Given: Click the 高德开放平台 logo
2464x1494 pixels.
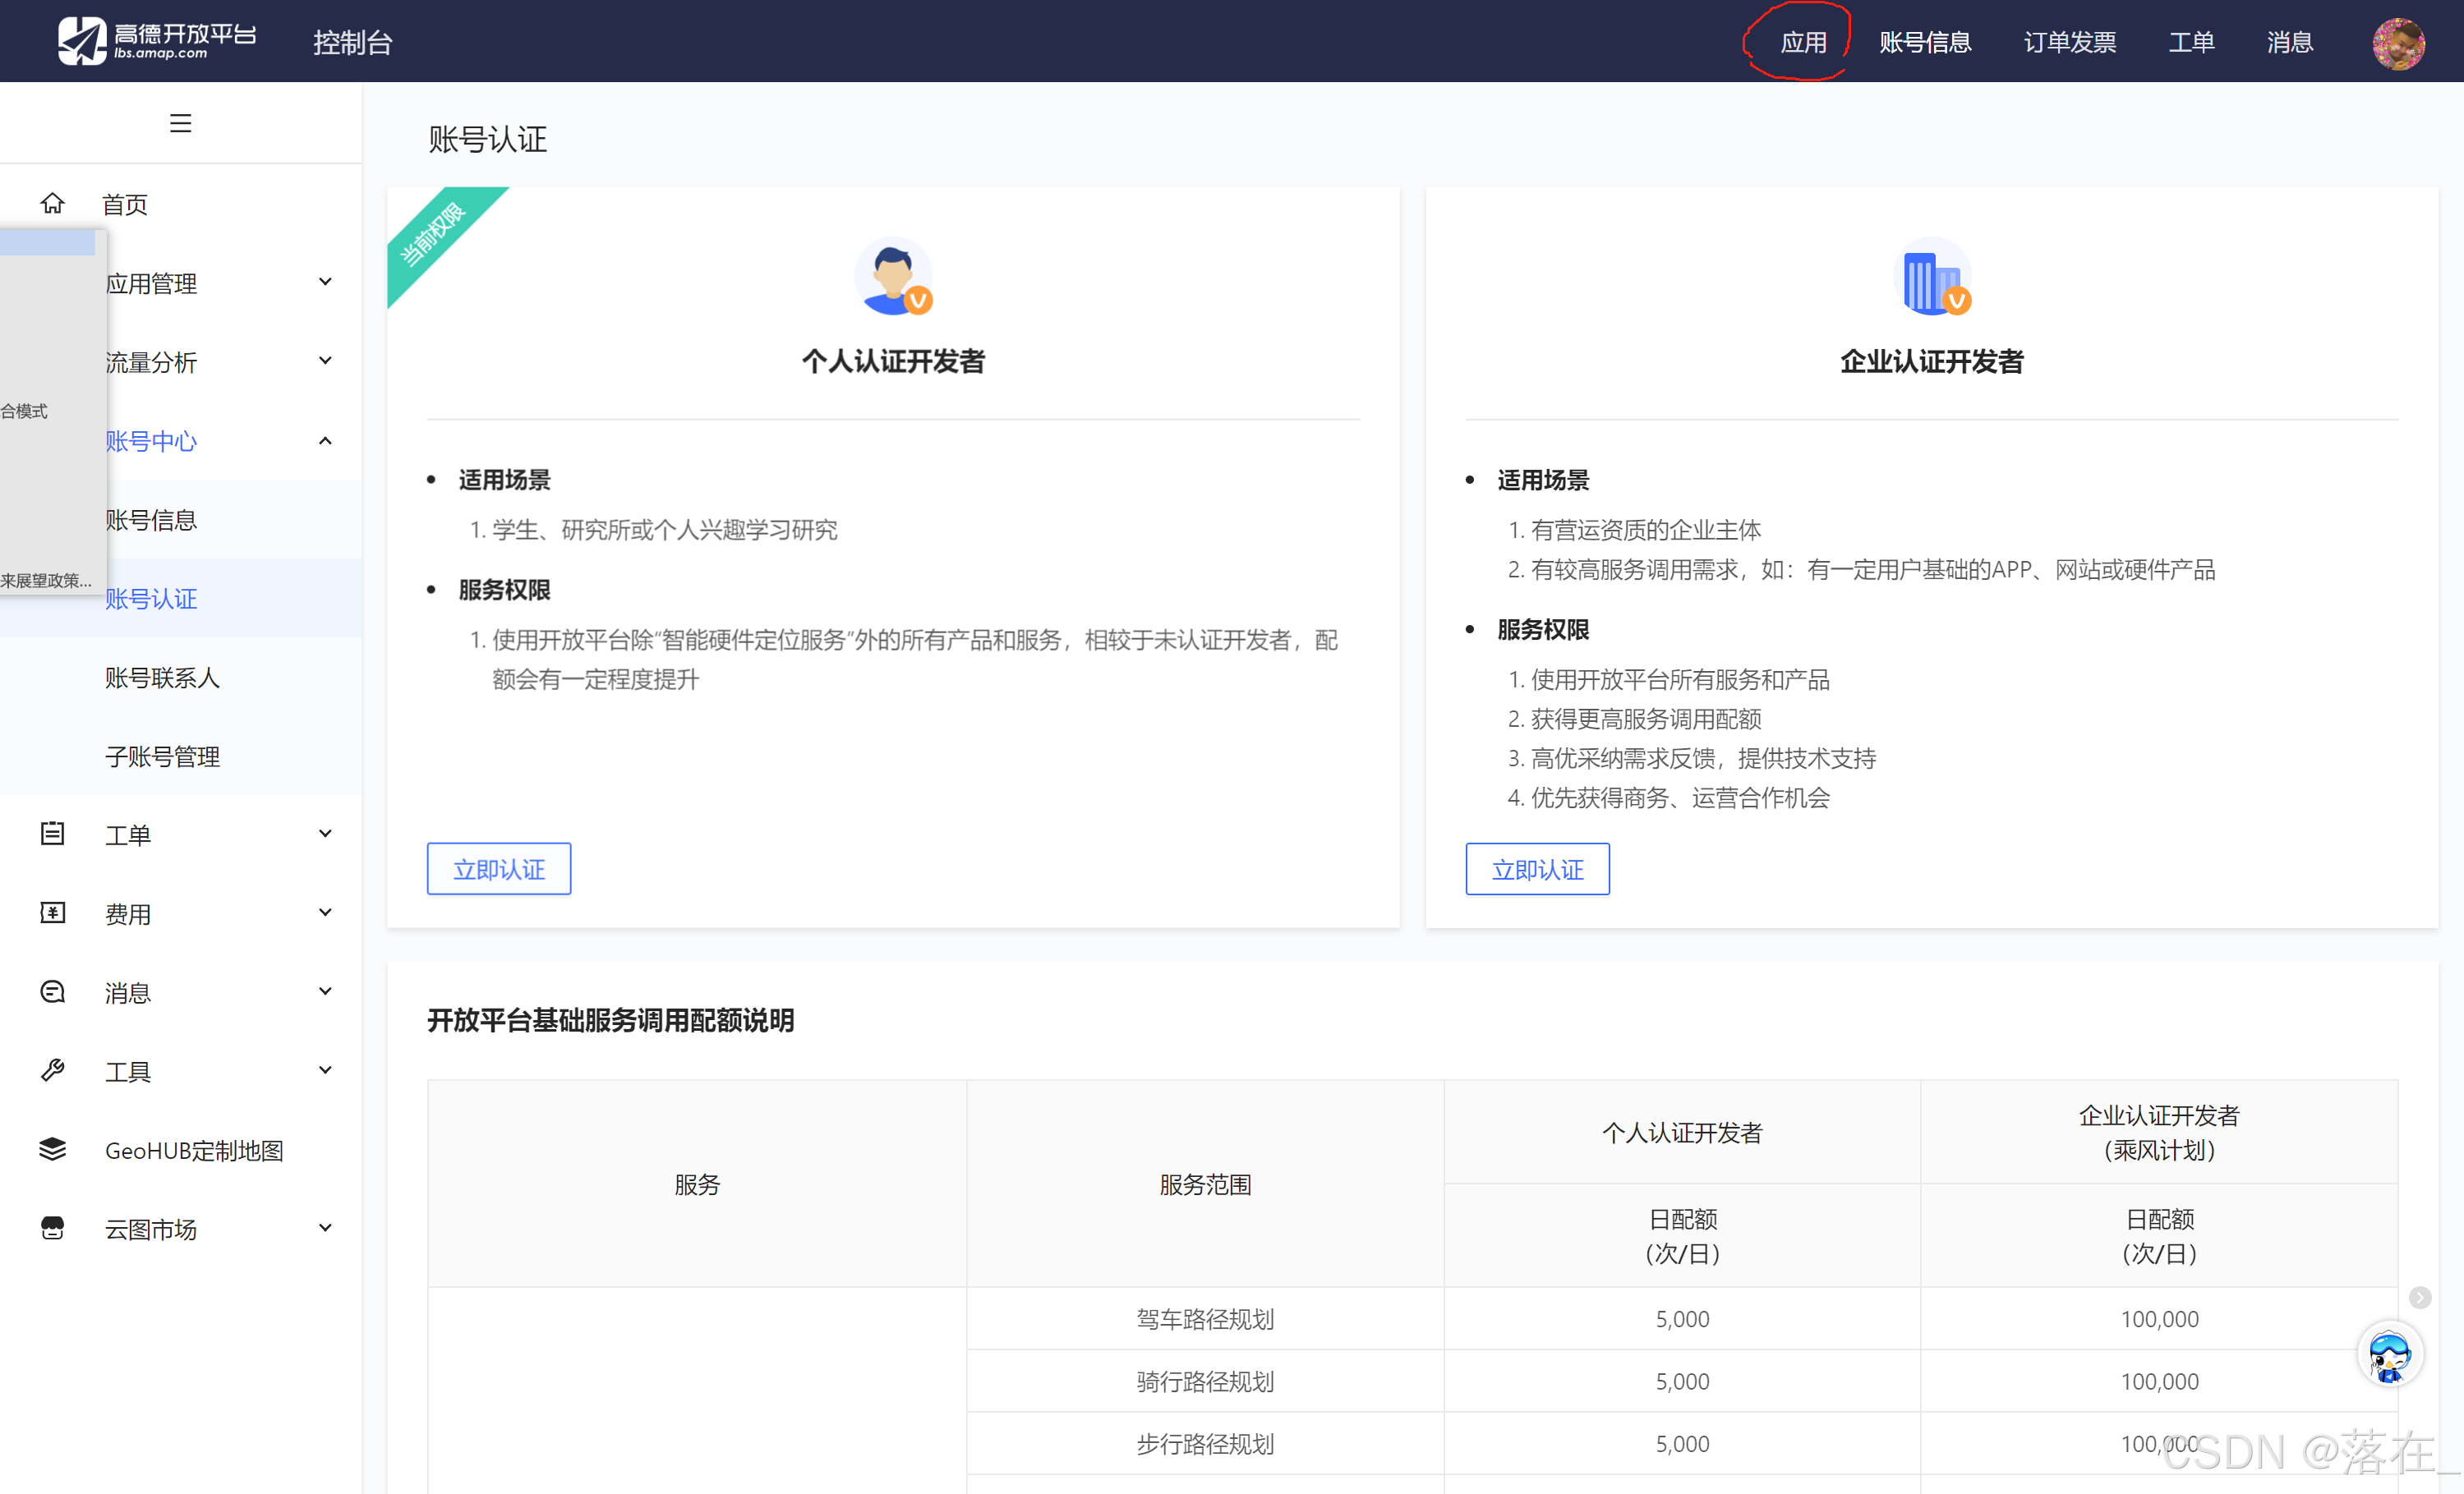Looking at the screenshot, I should pyautogui.click(x=157, y=40).
